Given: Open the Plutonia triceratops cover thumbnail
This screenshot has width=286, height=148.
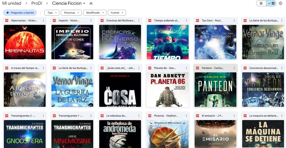Looking at the screenshot, I should tap(168, 134).
